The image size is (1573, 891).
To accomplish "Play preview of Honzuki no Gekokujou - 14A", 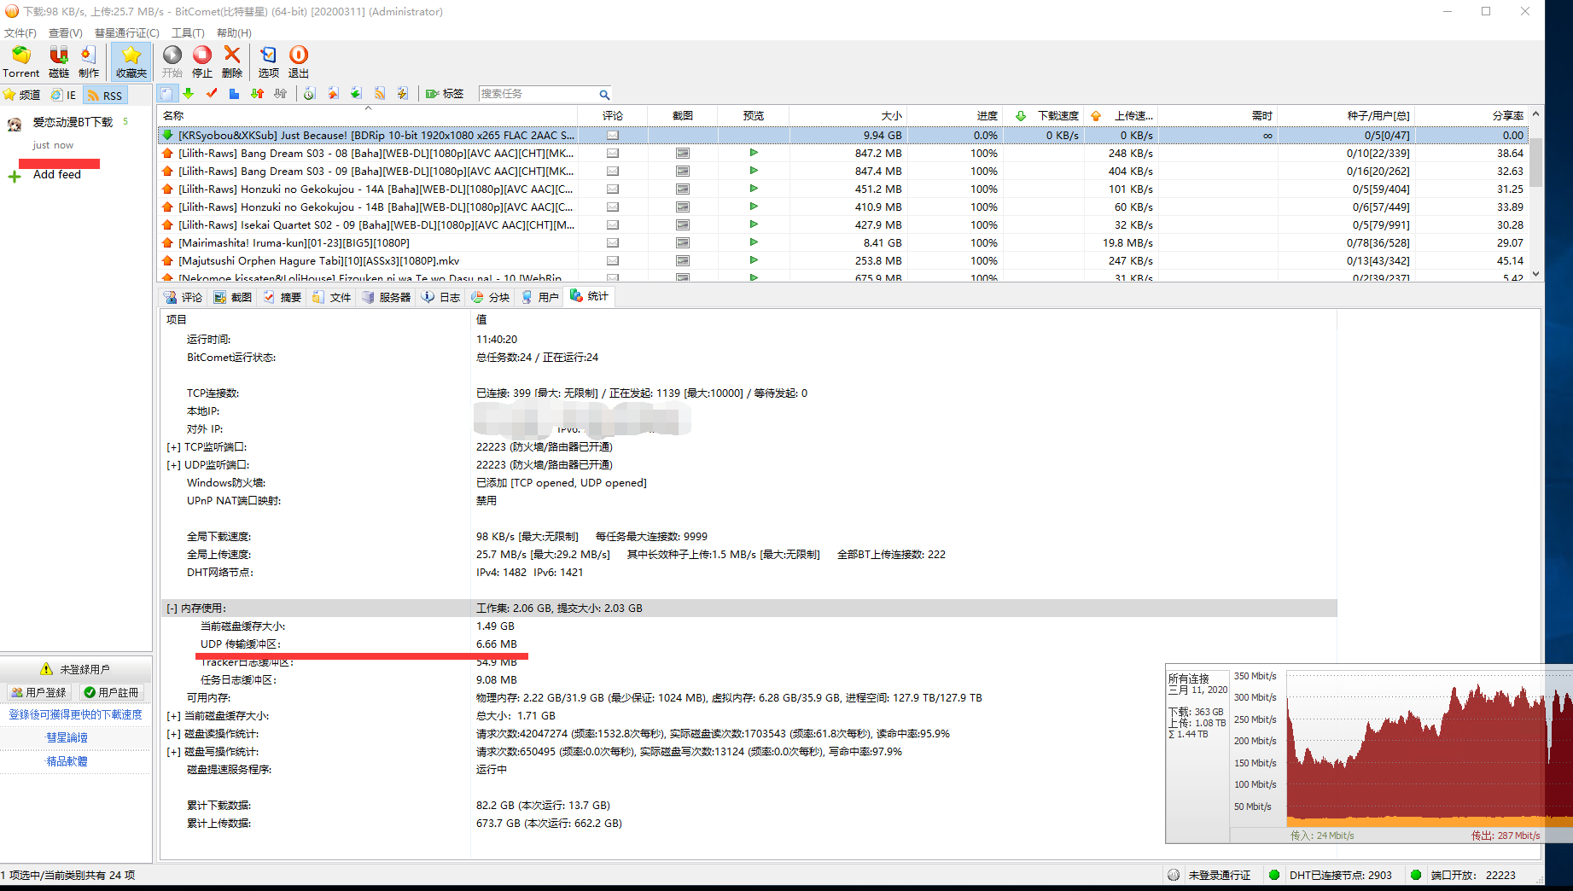I will tap(754, 189).
